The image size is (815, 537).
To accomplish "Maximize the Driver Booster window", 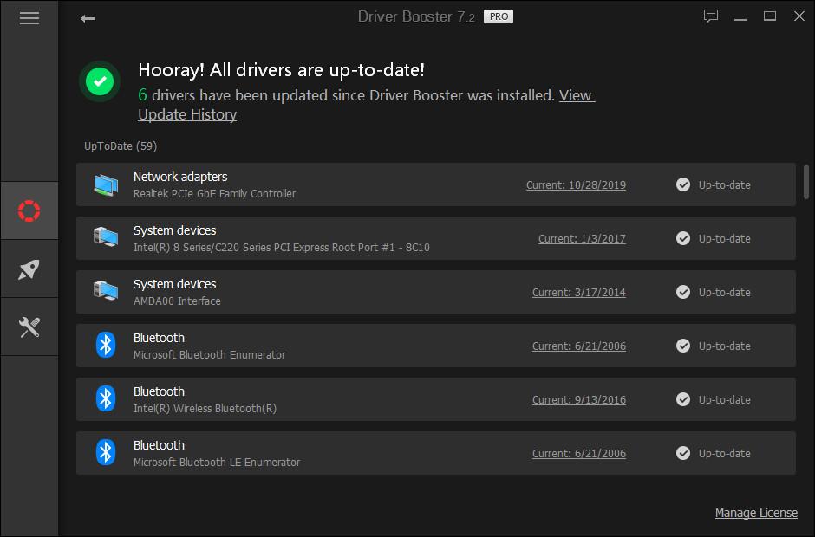I will [x=770, y=16].
